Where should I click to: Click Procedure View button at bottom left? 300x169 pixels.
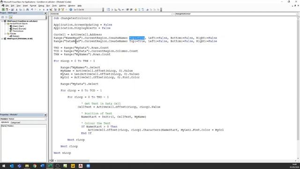click(50, 161)
